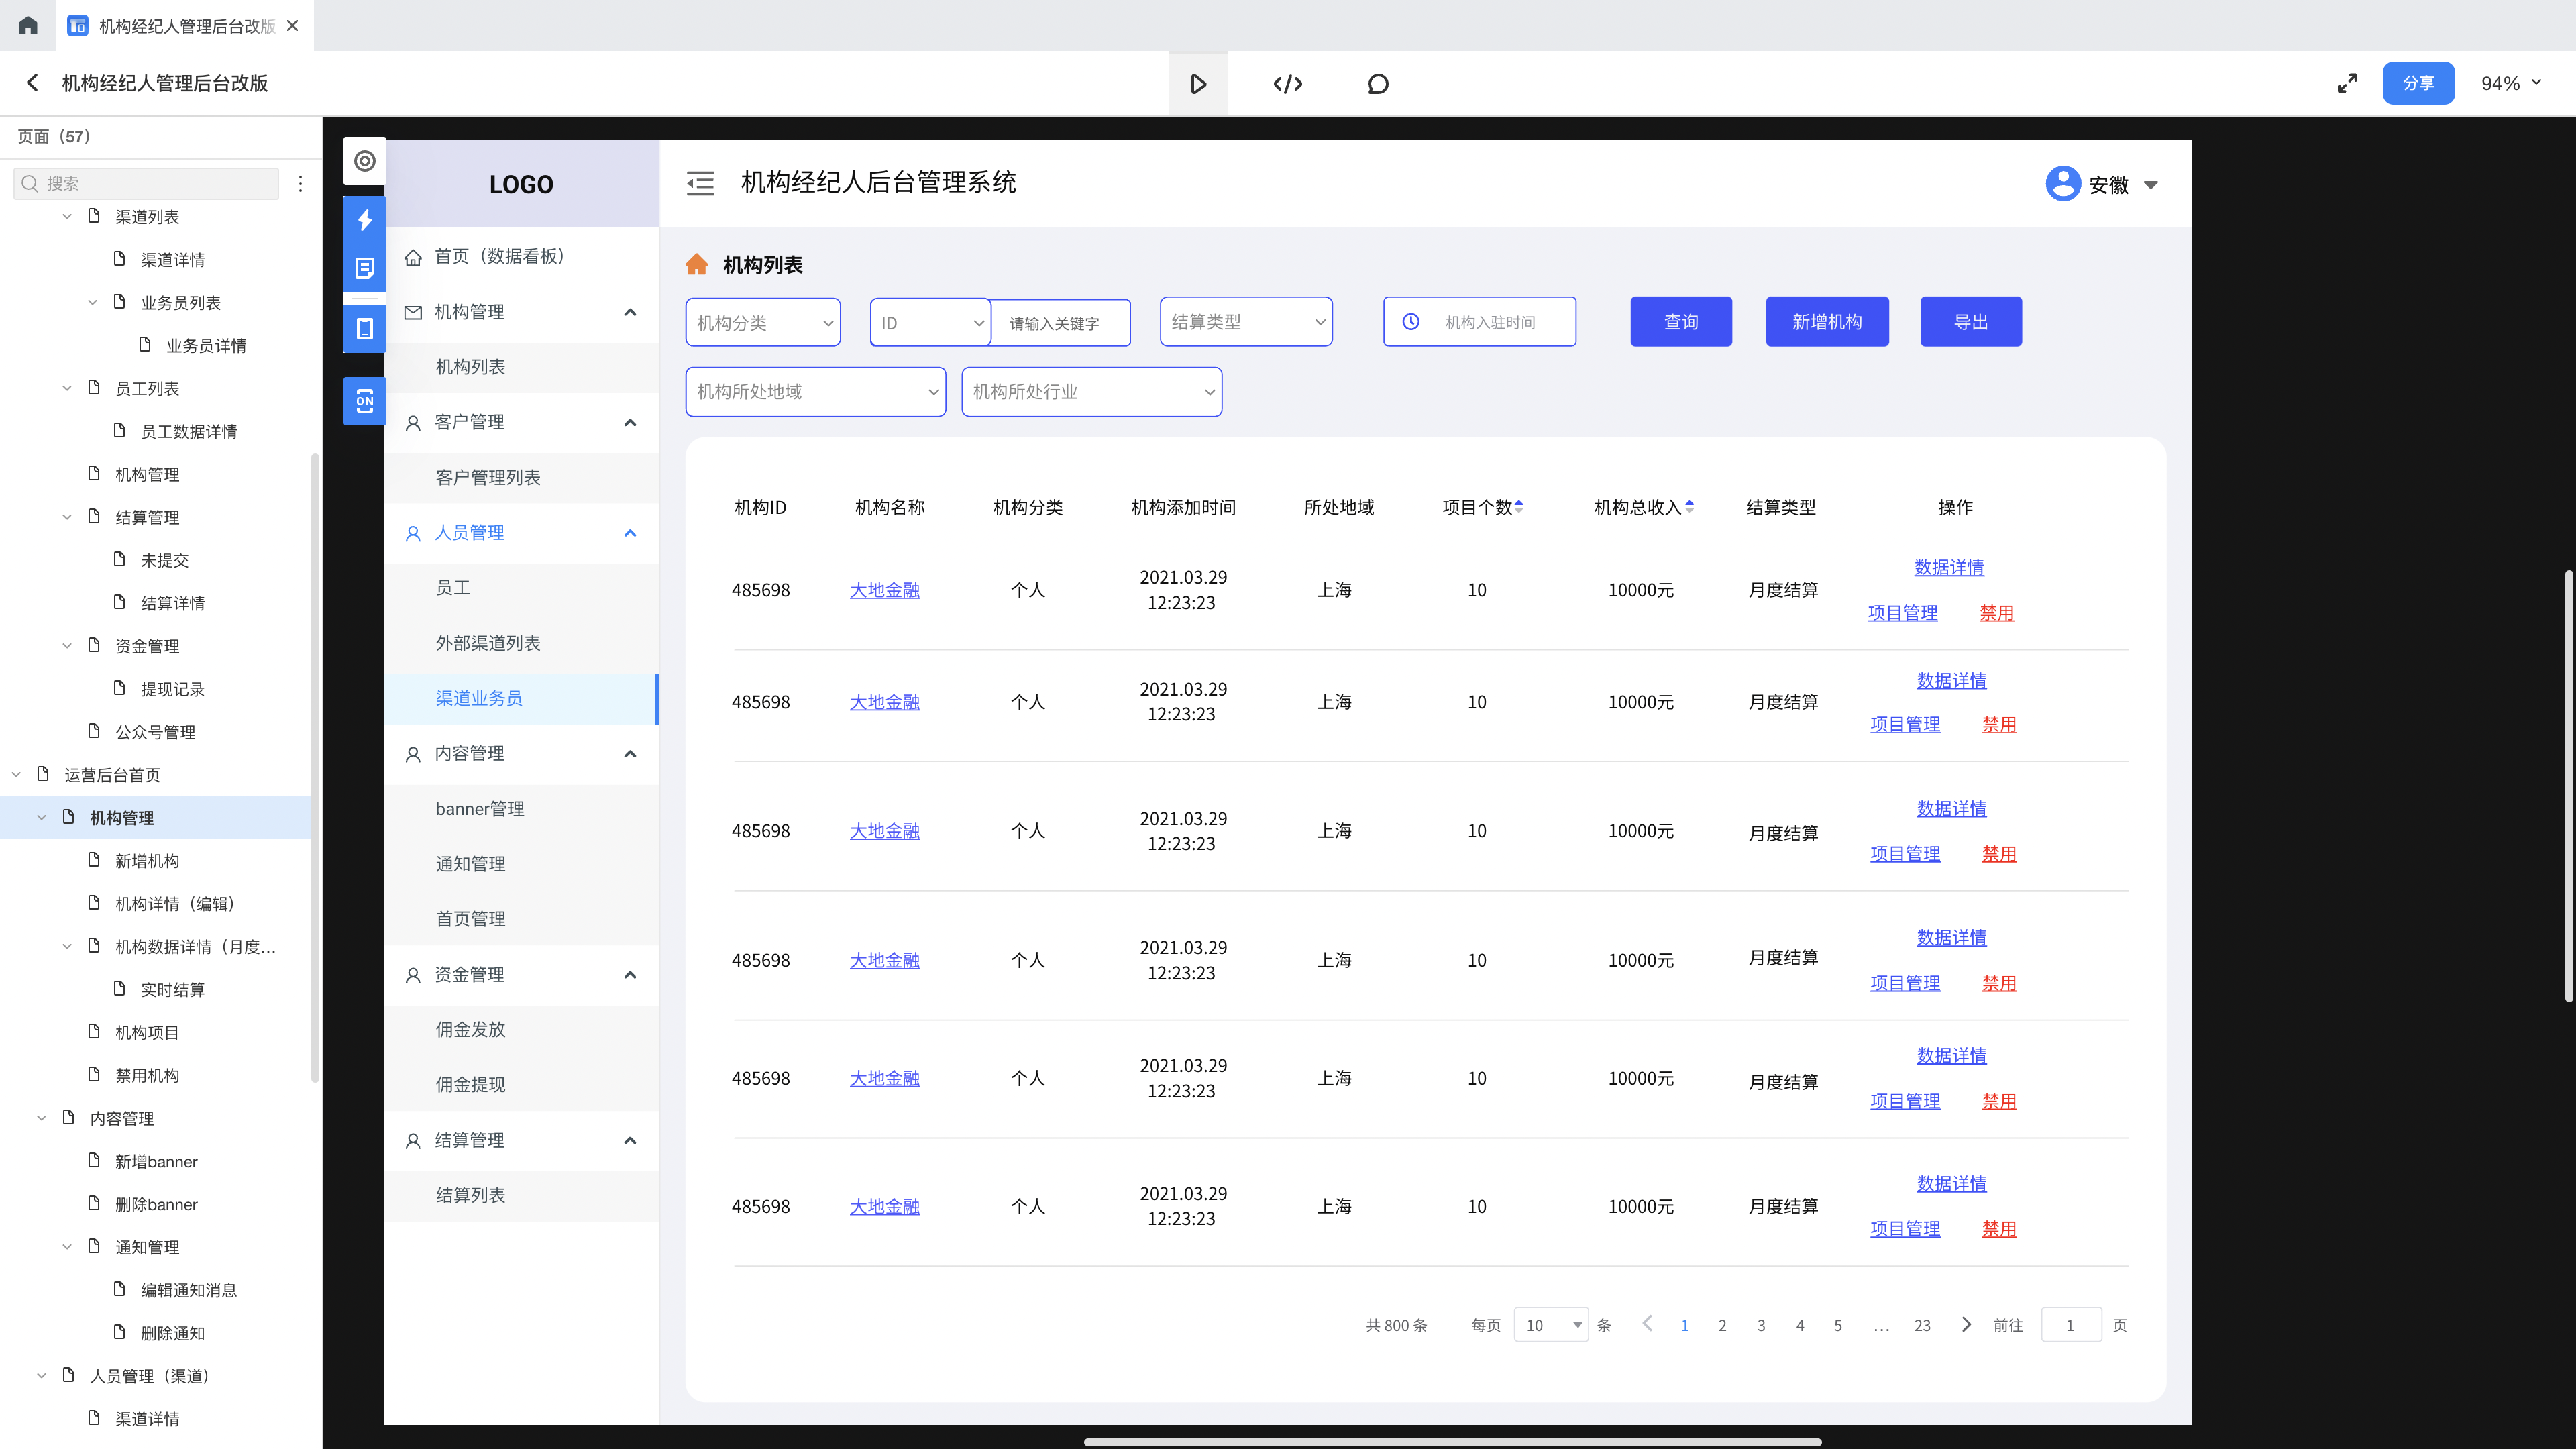Click 禁用 link in first table row
The width and height of the screenshot is (2576, 1449).
[x=1997, y=613]
